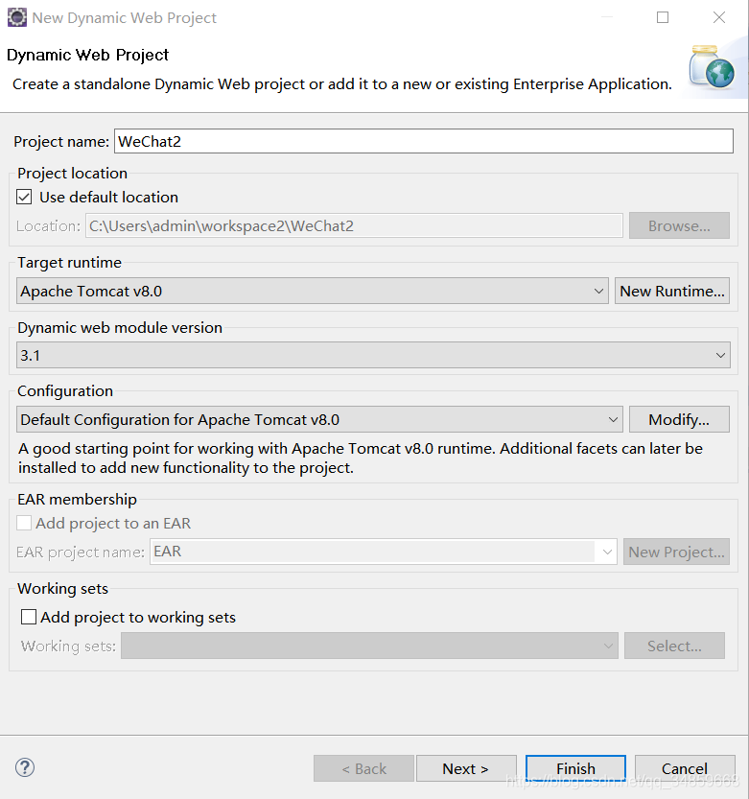Click the New Runtime... button

pos(672,291)
